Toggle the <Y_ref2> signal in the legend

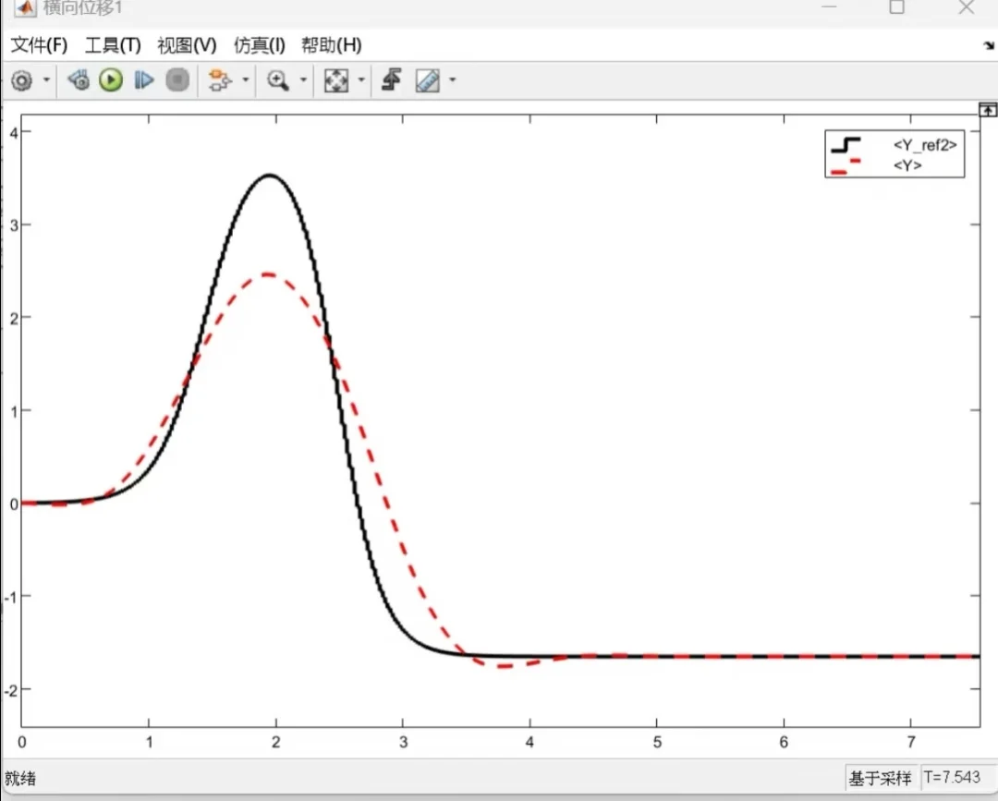(925, 145)
